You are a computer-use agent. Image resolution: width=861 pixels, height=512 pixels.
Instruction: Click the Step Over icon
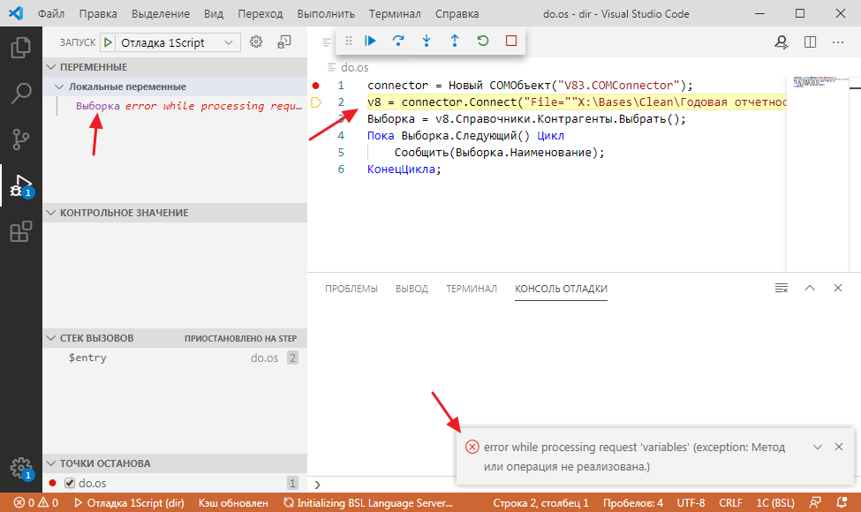398,41
